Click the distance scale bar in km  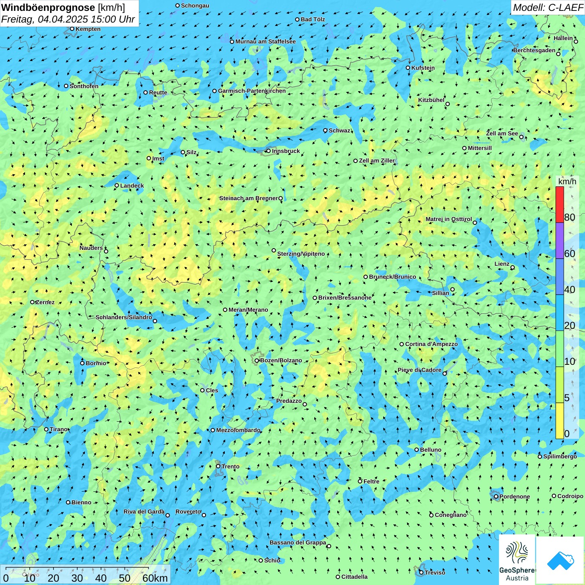pos(85,575)
